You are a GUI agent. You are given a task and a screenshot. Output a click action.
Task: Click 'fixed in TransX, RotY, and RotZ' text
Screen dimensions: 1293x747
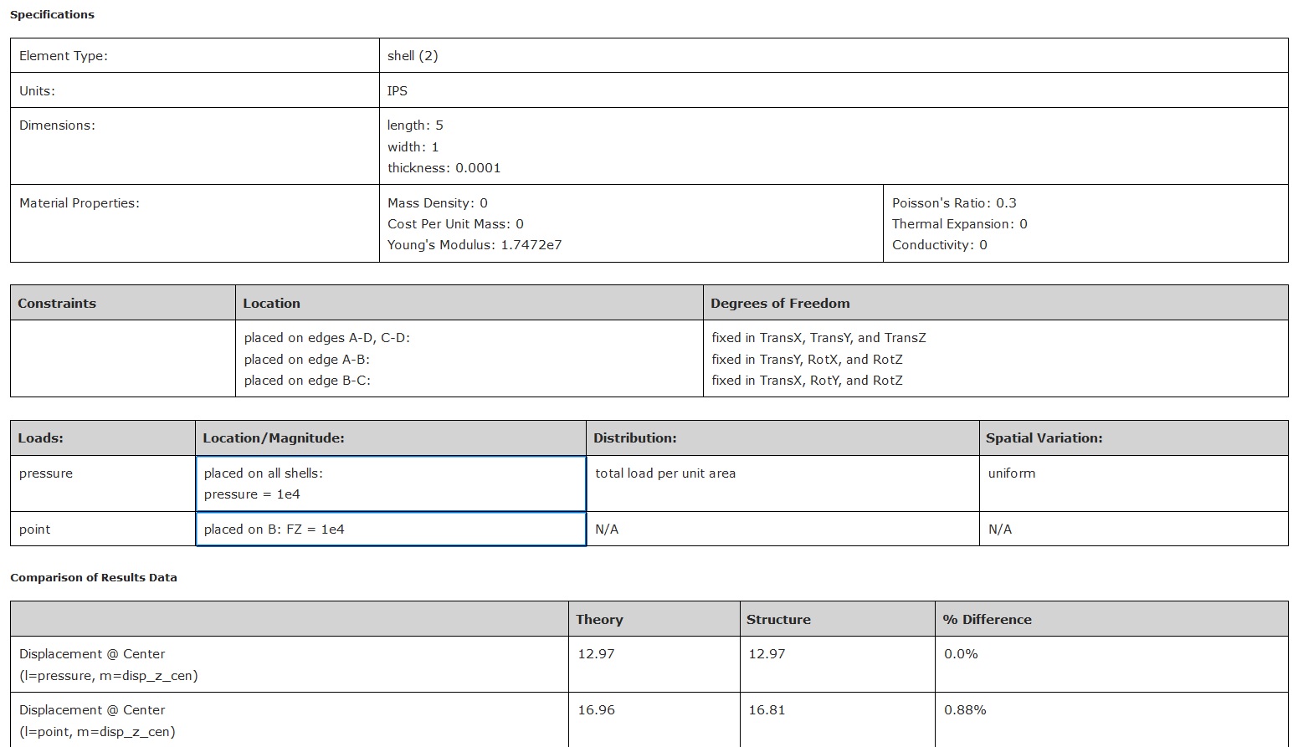click(x=807, y=381)
